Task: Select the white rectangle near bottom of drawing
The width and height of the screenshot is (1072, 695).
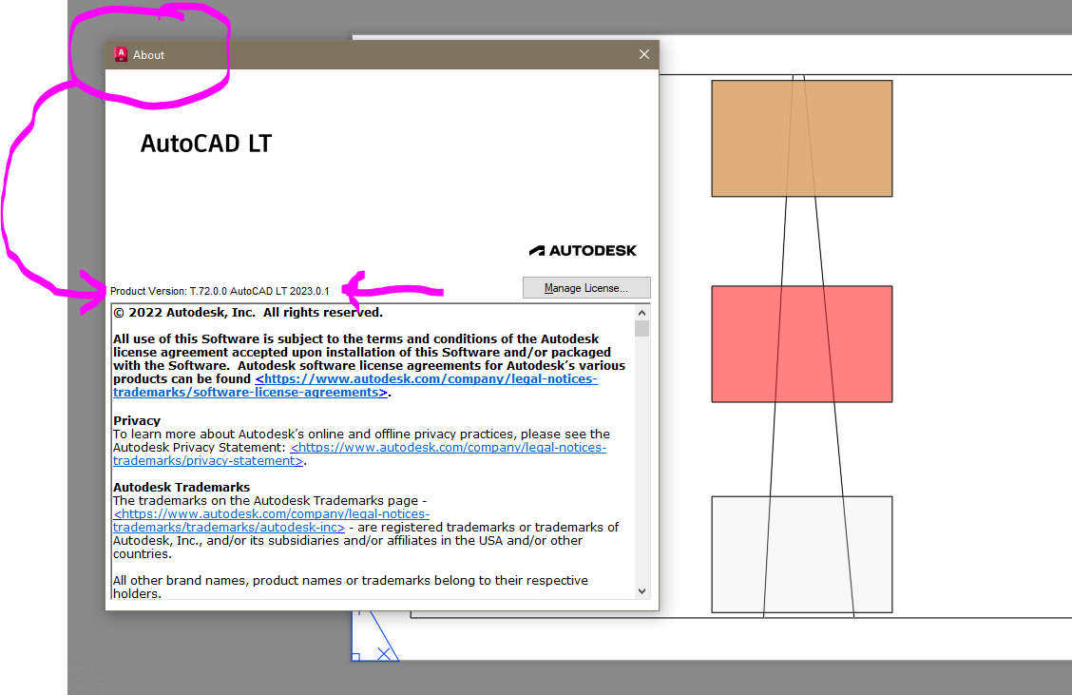Action: (x=801, y=553)
